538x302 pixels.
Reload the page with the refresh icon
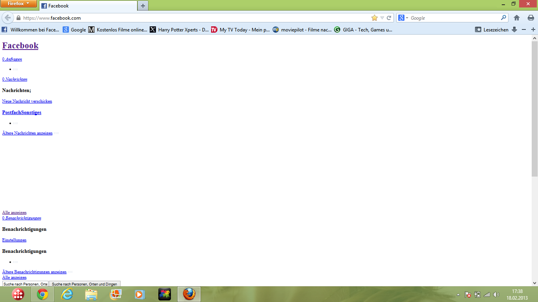pyautogui.click(x=389, y=18)
